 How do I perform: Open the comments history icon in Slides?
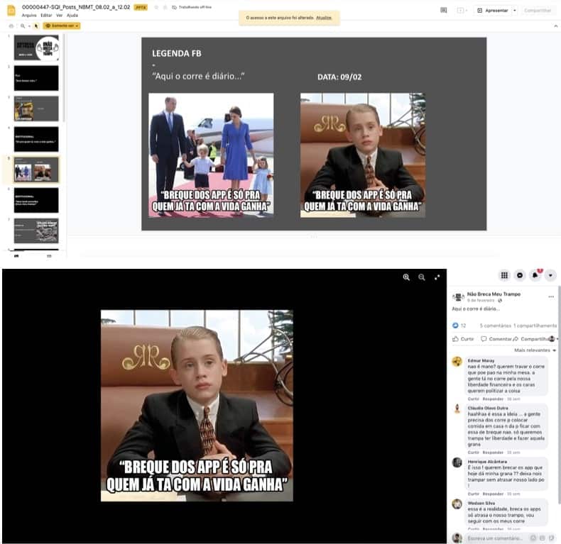coord(444,11)
